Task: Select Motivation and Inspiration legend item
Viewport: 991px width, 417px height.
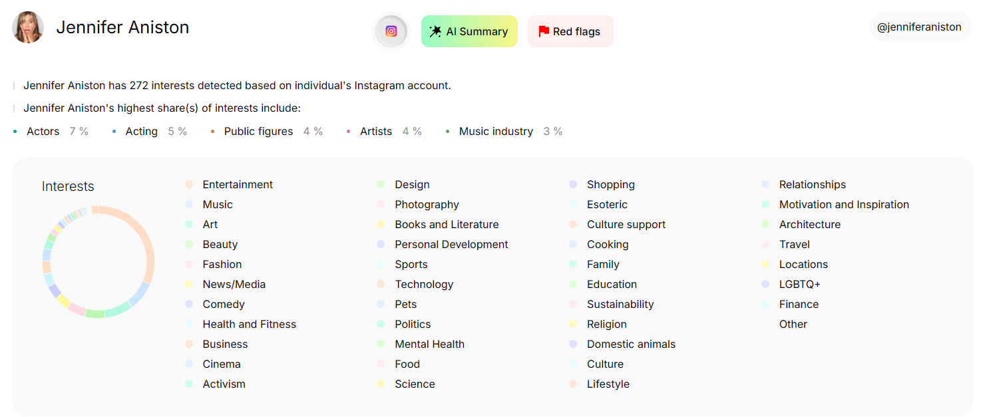Action: tap(843, 204)
